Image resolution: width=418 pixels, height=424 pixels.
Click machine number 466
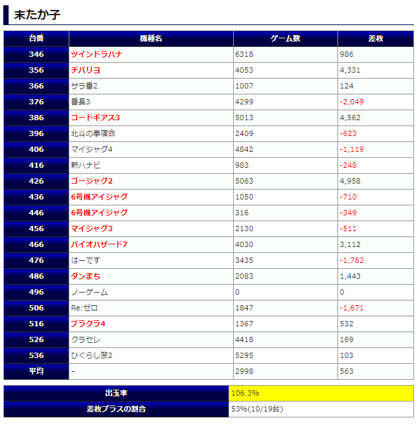36,244
